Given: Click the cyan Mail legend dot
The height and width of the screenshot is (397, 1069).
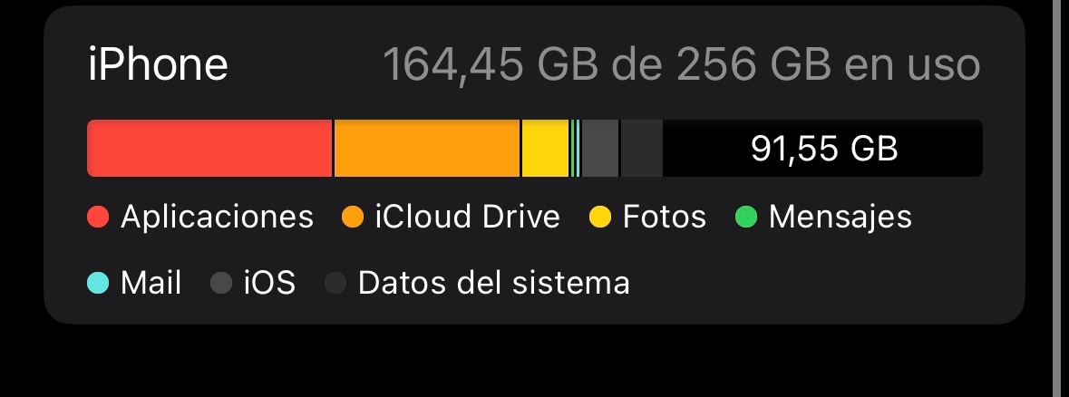Looking at the screenshot, I should [x=98, y=283].
